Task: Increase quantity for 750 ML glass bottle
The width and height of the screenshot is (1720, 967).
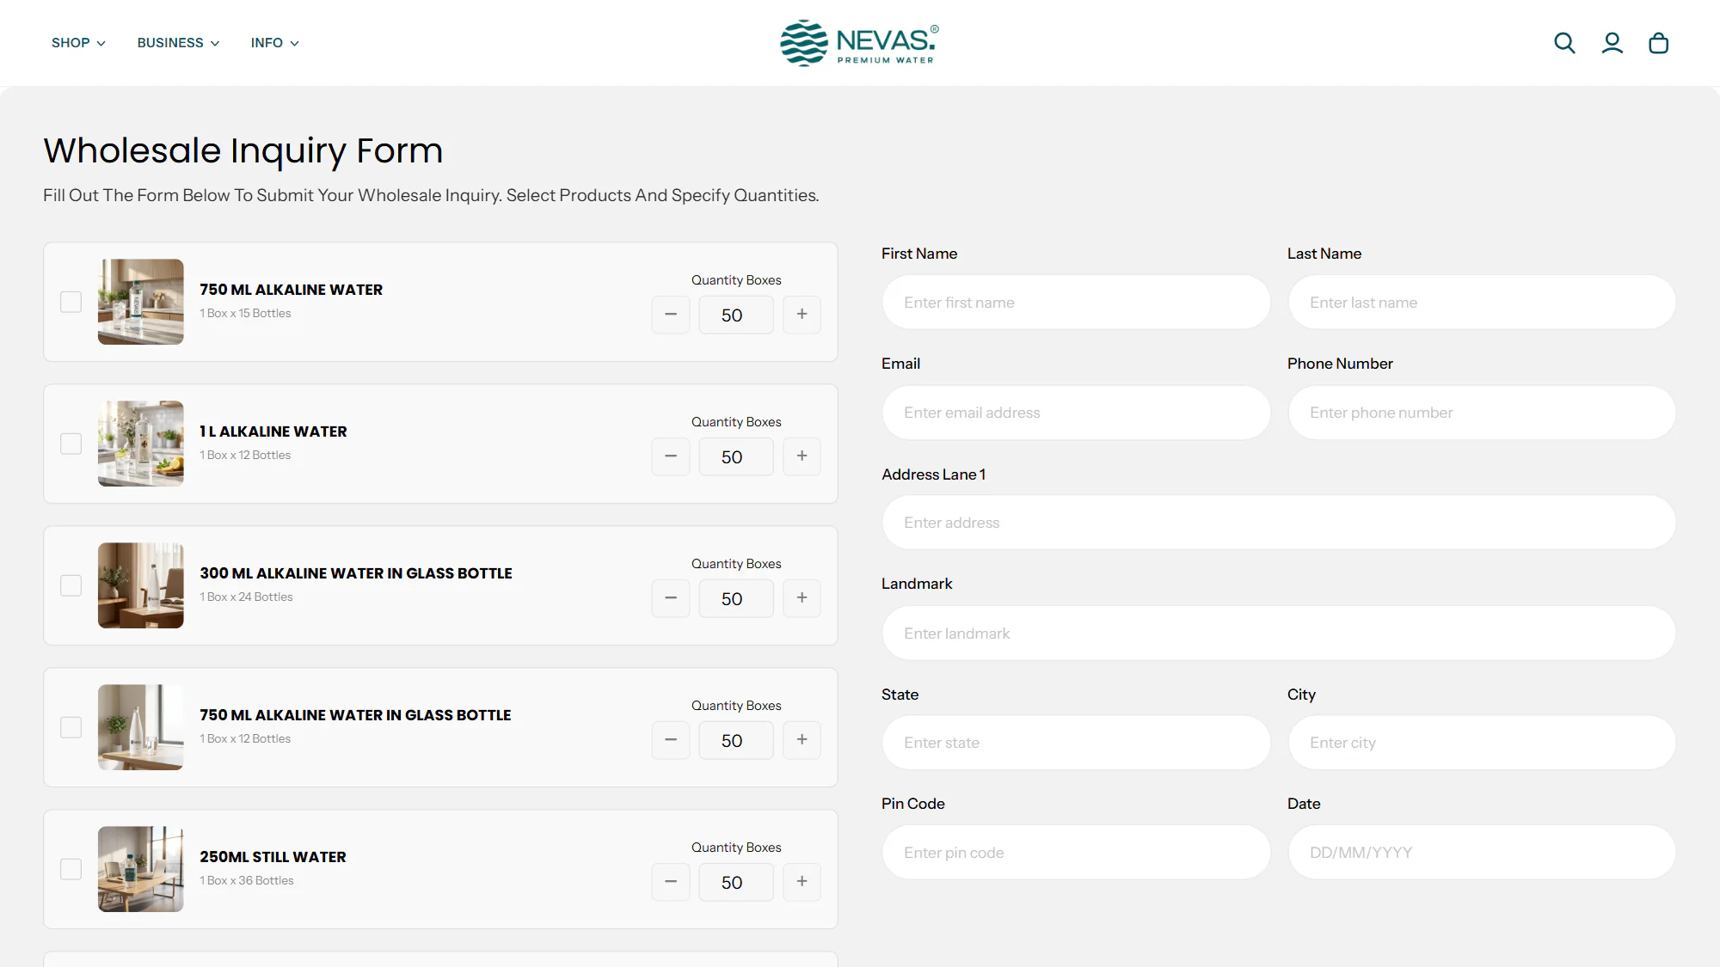Action: point(802,740)
